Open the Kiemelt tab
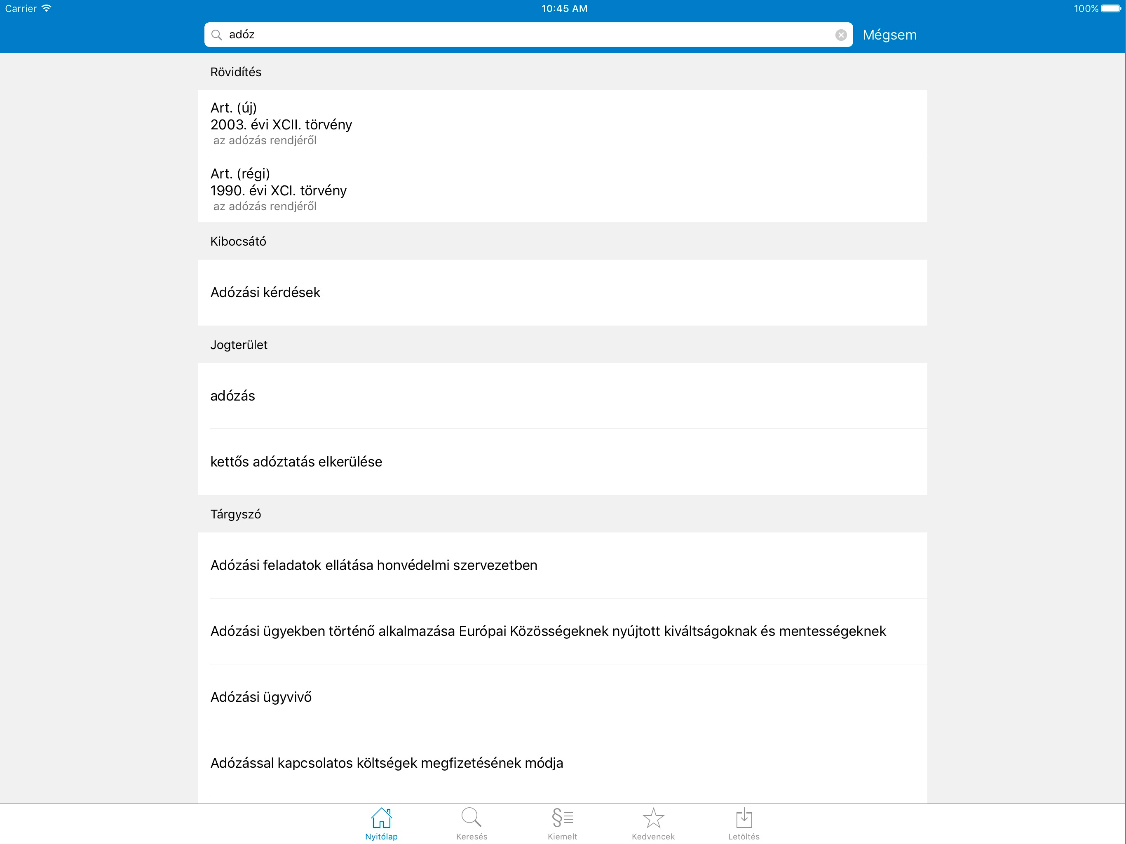The image size is (1126, 844). (x=563, y=824)
